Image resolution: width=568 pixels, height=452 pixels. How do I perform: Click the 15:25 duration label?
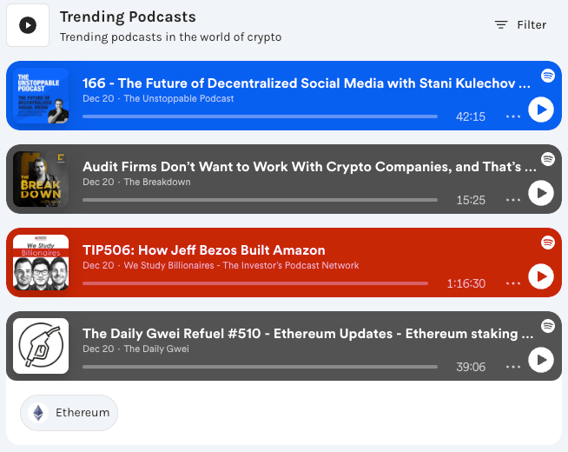click(471, 200)
